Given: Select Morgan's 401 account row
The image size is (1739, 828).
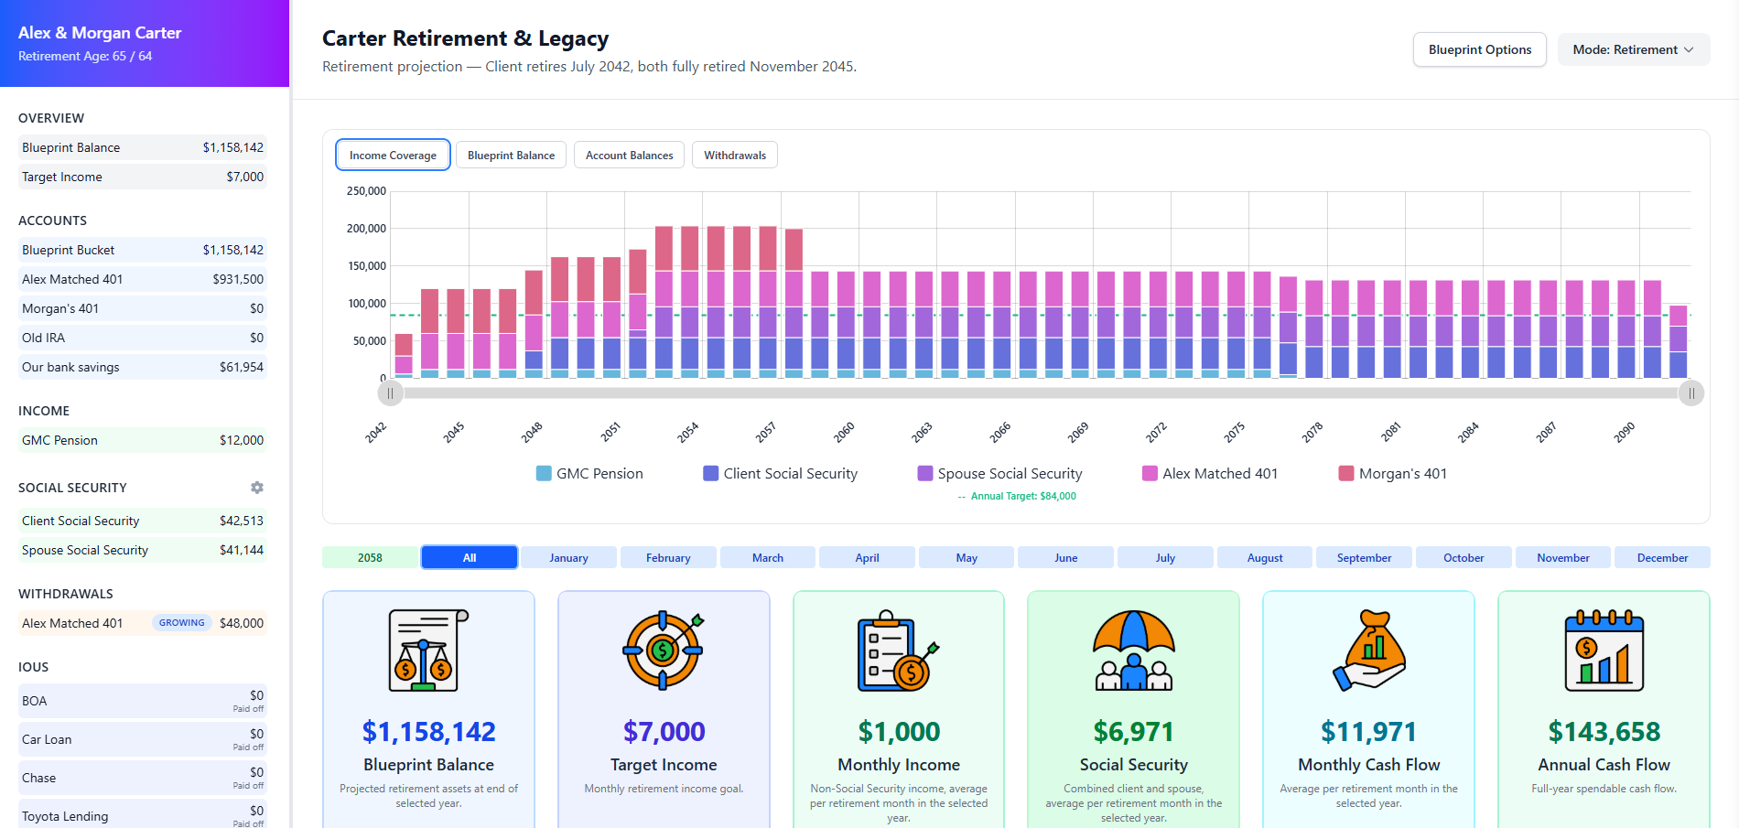Looking at the screenshot, I should pyautogui.click(x=143, y=308).
